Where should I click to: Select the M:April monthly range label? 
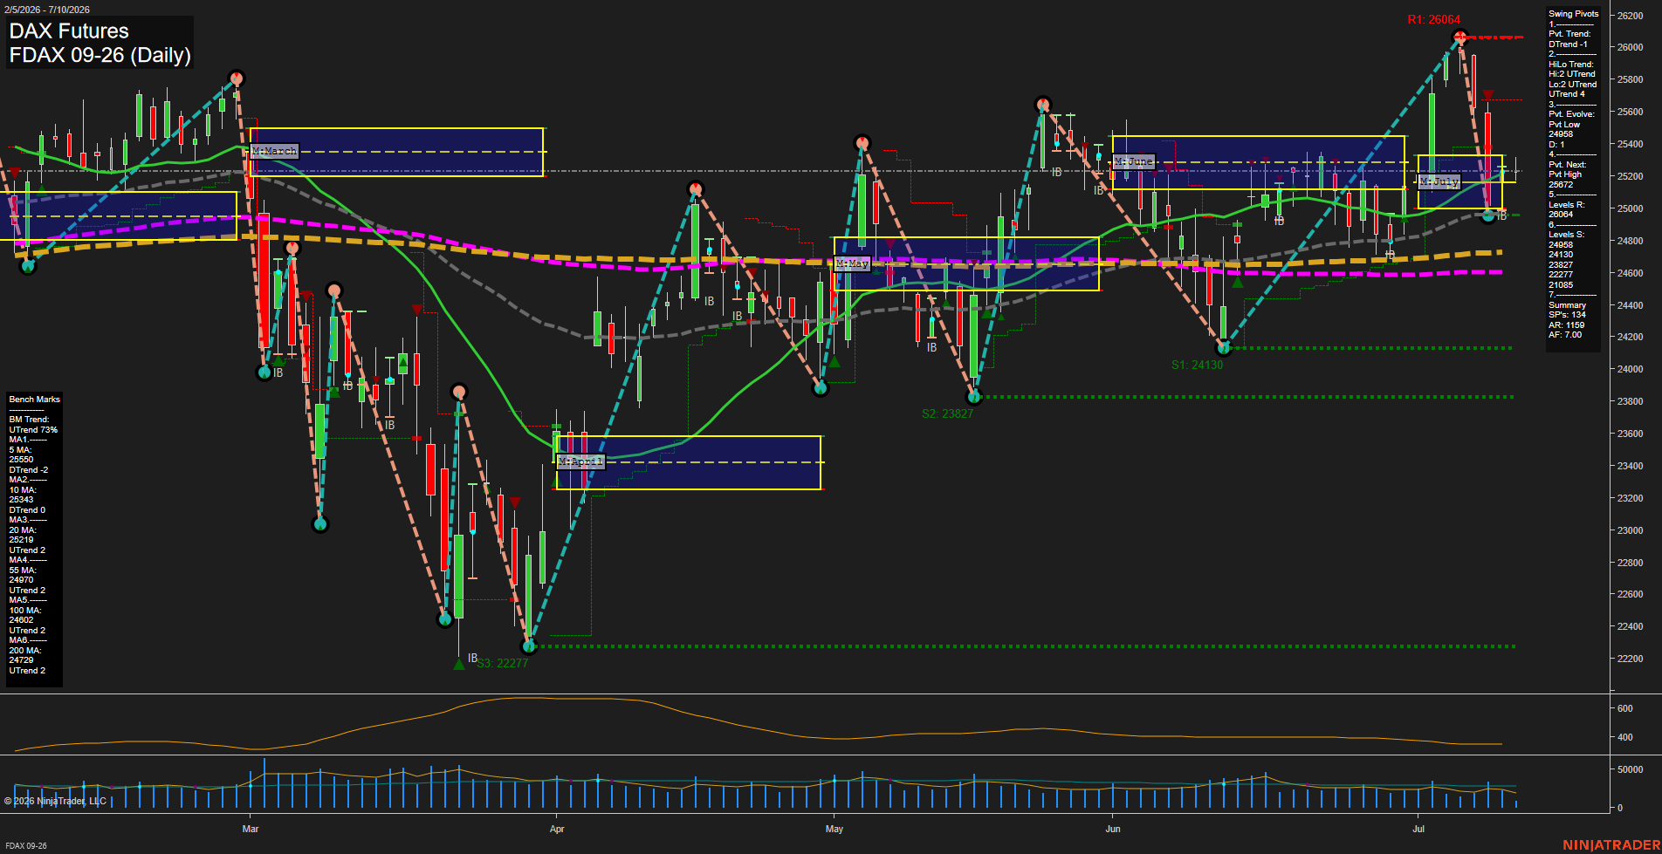(580, 461)
